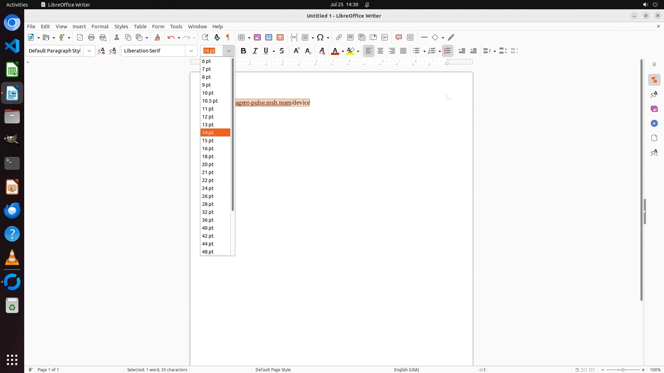Click the Strikethrough formatting icon

point(282,51)
